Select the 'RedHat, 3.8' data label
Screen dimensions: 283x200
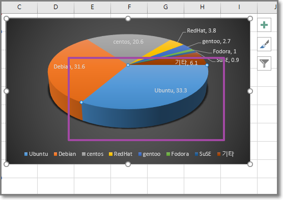coord(202,30)
